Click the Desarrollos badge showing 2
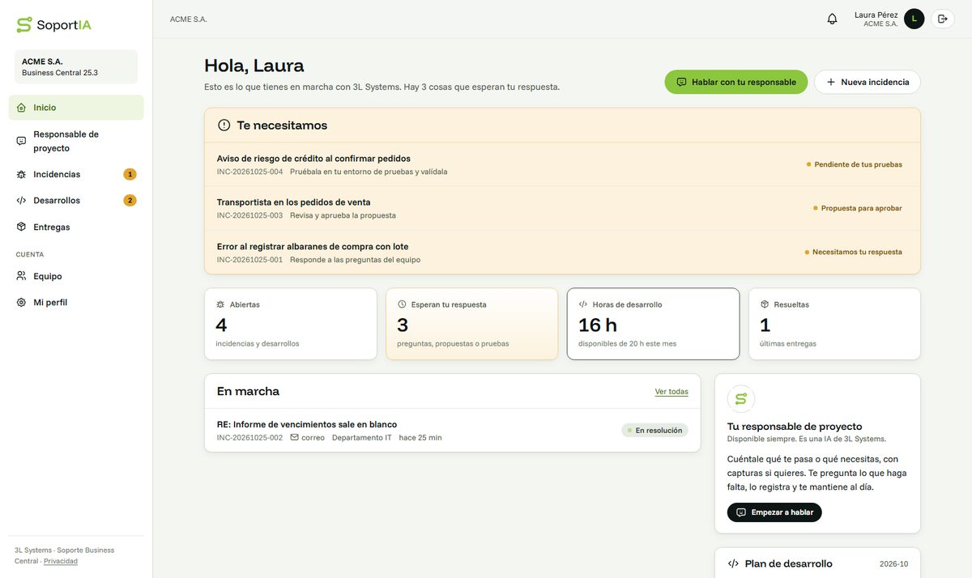 click(x=130, y=201)
